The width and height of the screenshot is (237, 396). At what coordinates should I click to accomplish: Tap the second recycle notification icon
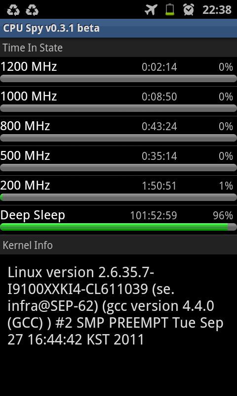click(x=32, y=10)
